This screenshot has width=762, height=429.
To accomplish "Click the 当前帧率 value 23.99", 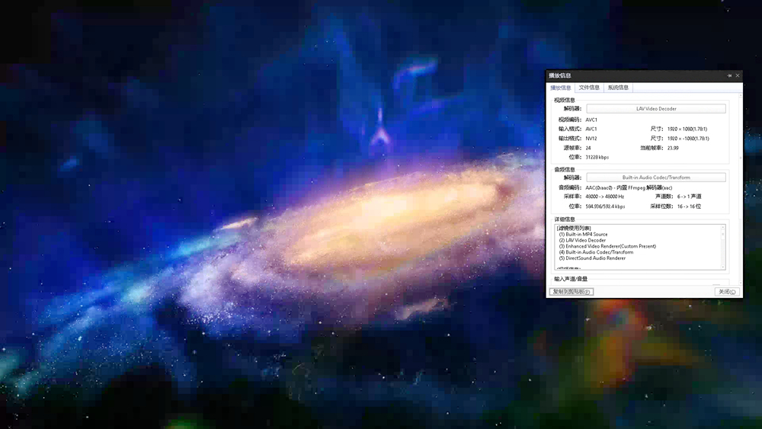I will click(x=673, y=148).
